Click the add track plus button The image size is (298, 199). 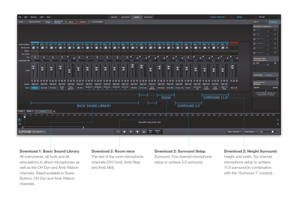(x=54, y=111)
